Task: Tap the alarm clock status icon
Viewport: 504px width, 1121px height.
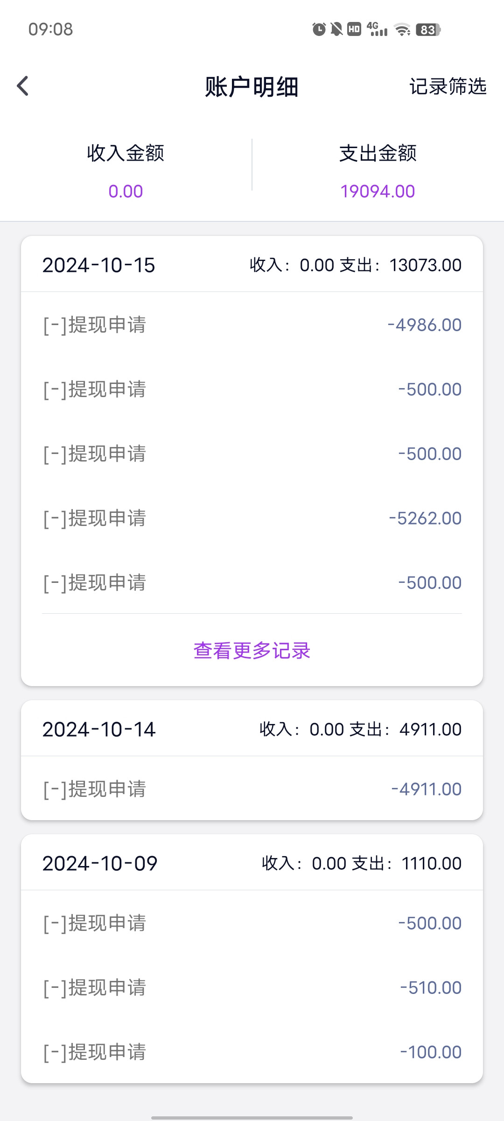Action: (319, 29)
